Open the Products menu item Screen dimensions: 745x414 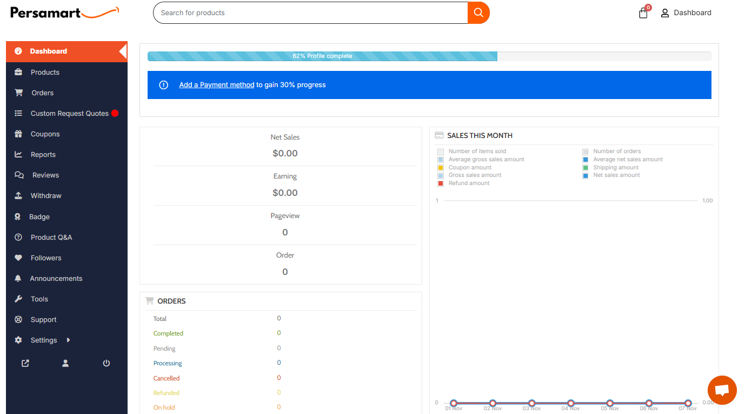coord(45,72)
